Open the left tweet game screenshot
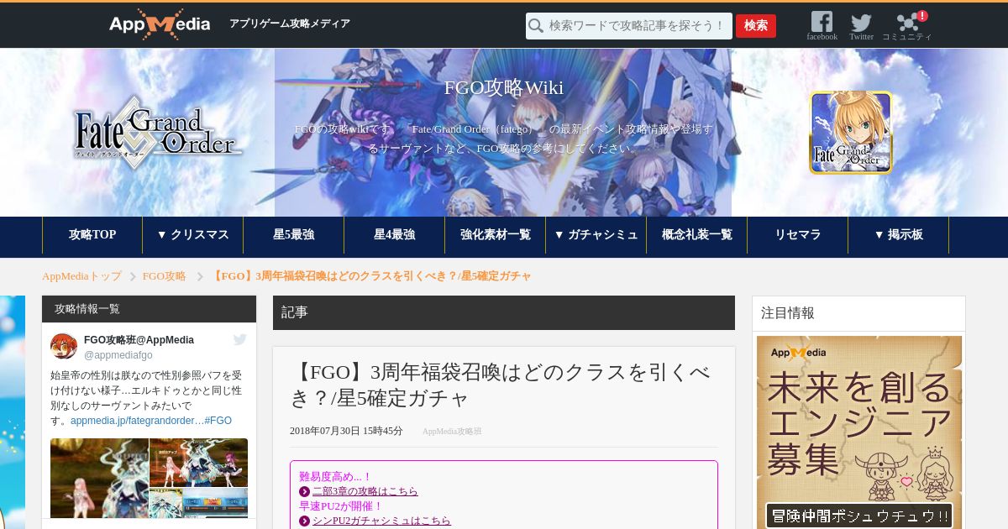 click(99, 478)
